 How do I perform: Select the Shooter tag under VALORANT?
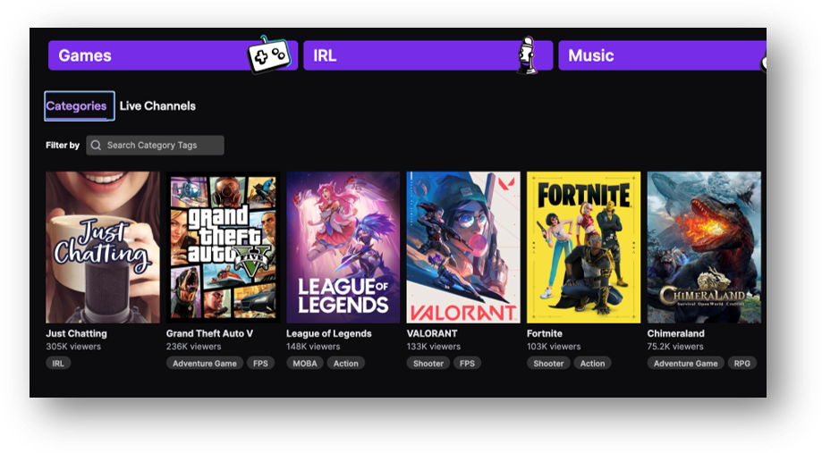tap(428, 363)
